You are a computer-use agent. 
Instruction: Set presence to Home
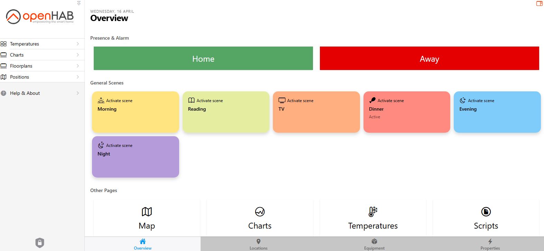pos(203,59)
